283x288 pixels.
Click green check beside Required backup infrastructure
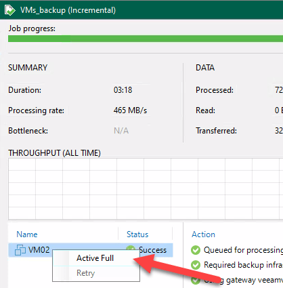click(x=196, y=265)
